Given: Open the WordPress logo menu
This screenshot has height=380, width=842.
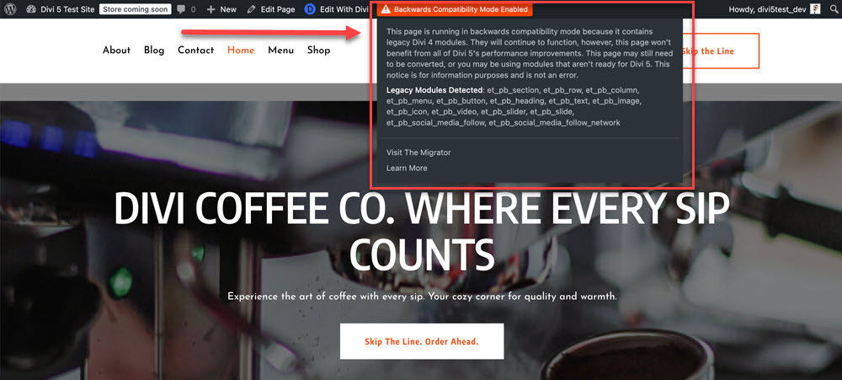Looking at the screenshot, I should tap(12, 9).
